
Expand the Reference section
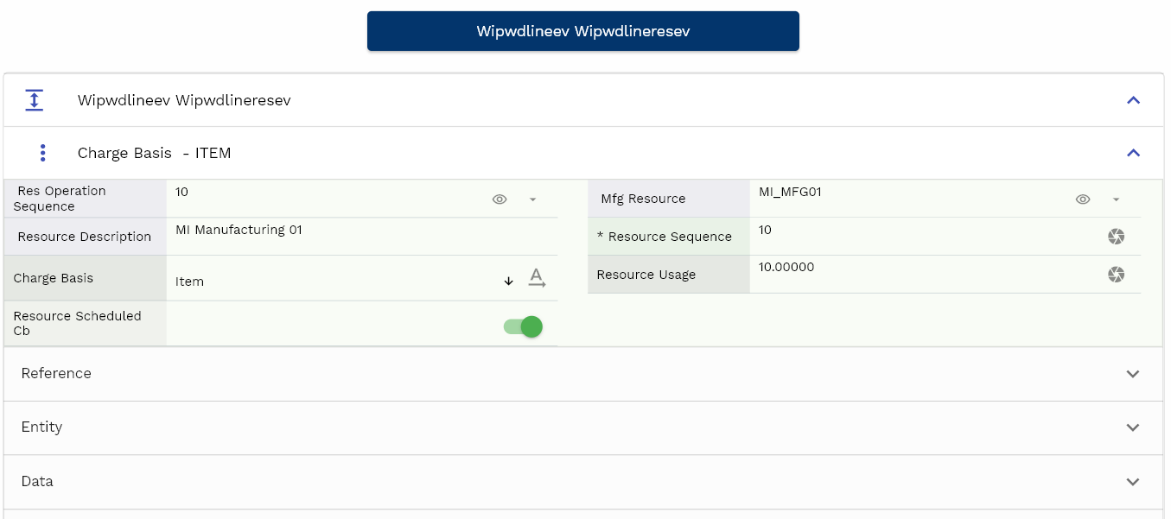1133,374
